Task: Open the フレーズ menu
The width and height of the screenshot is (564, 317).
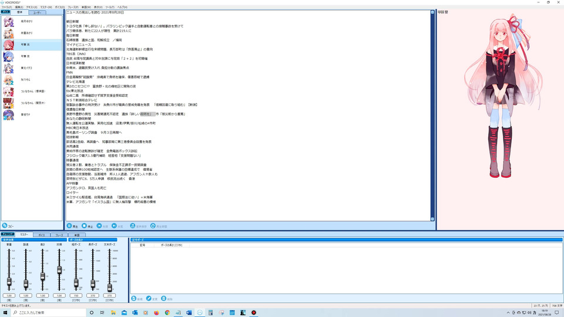Action: tap(73, 7)
